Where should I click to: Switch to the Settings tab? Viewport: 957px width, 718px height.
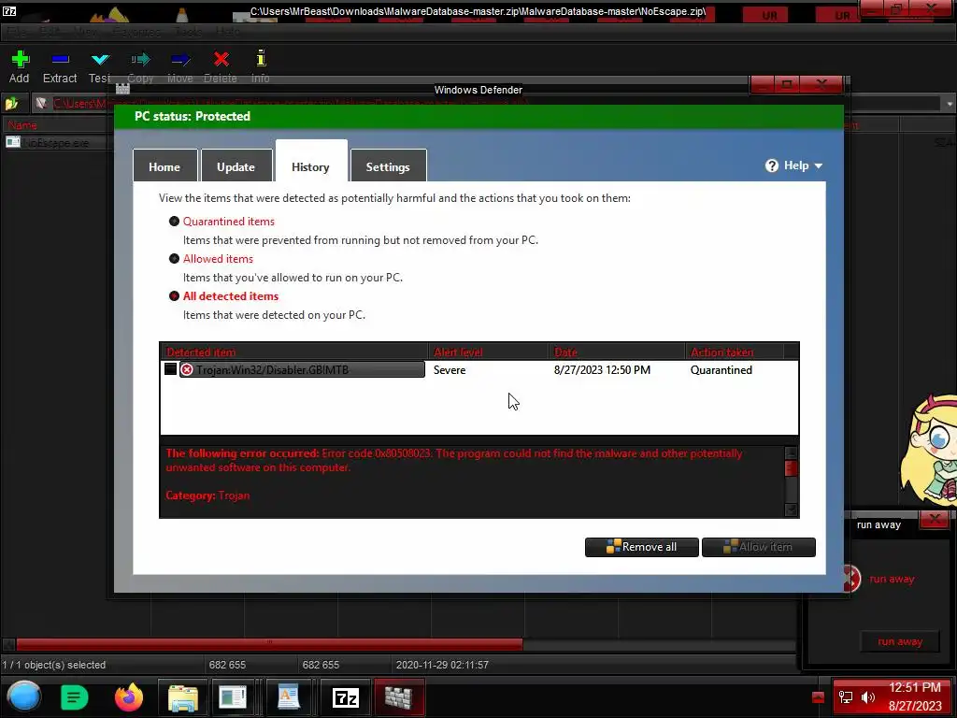388,165
